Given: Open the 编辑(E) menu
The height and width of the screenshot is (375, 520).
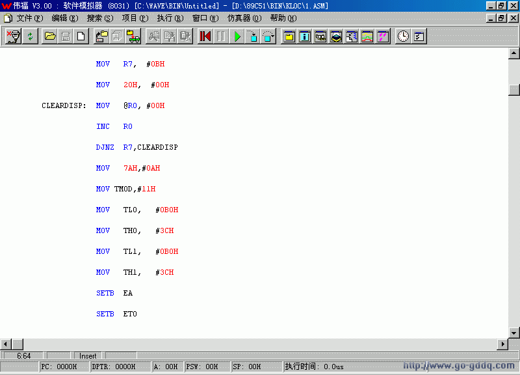Looking at the screenshot, I should point(65,18).
